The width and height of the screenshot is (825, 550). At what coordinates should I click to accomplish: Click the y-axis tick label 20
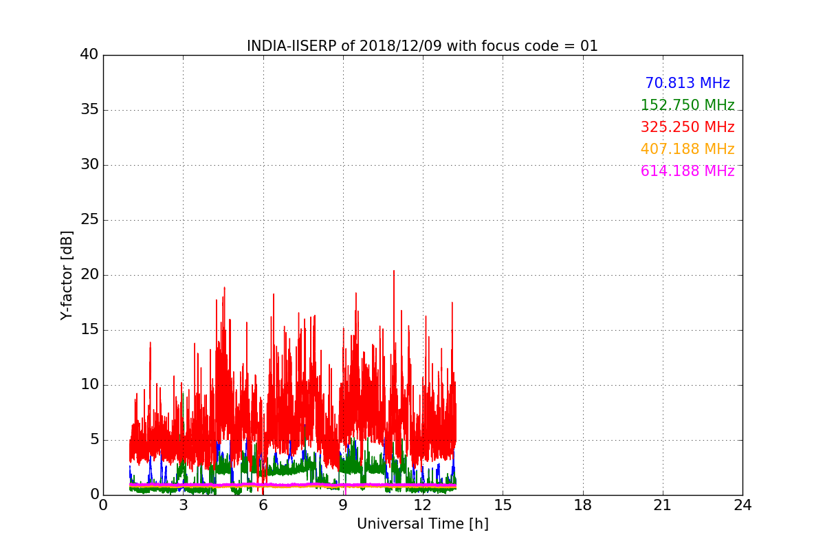click(89, 275)
